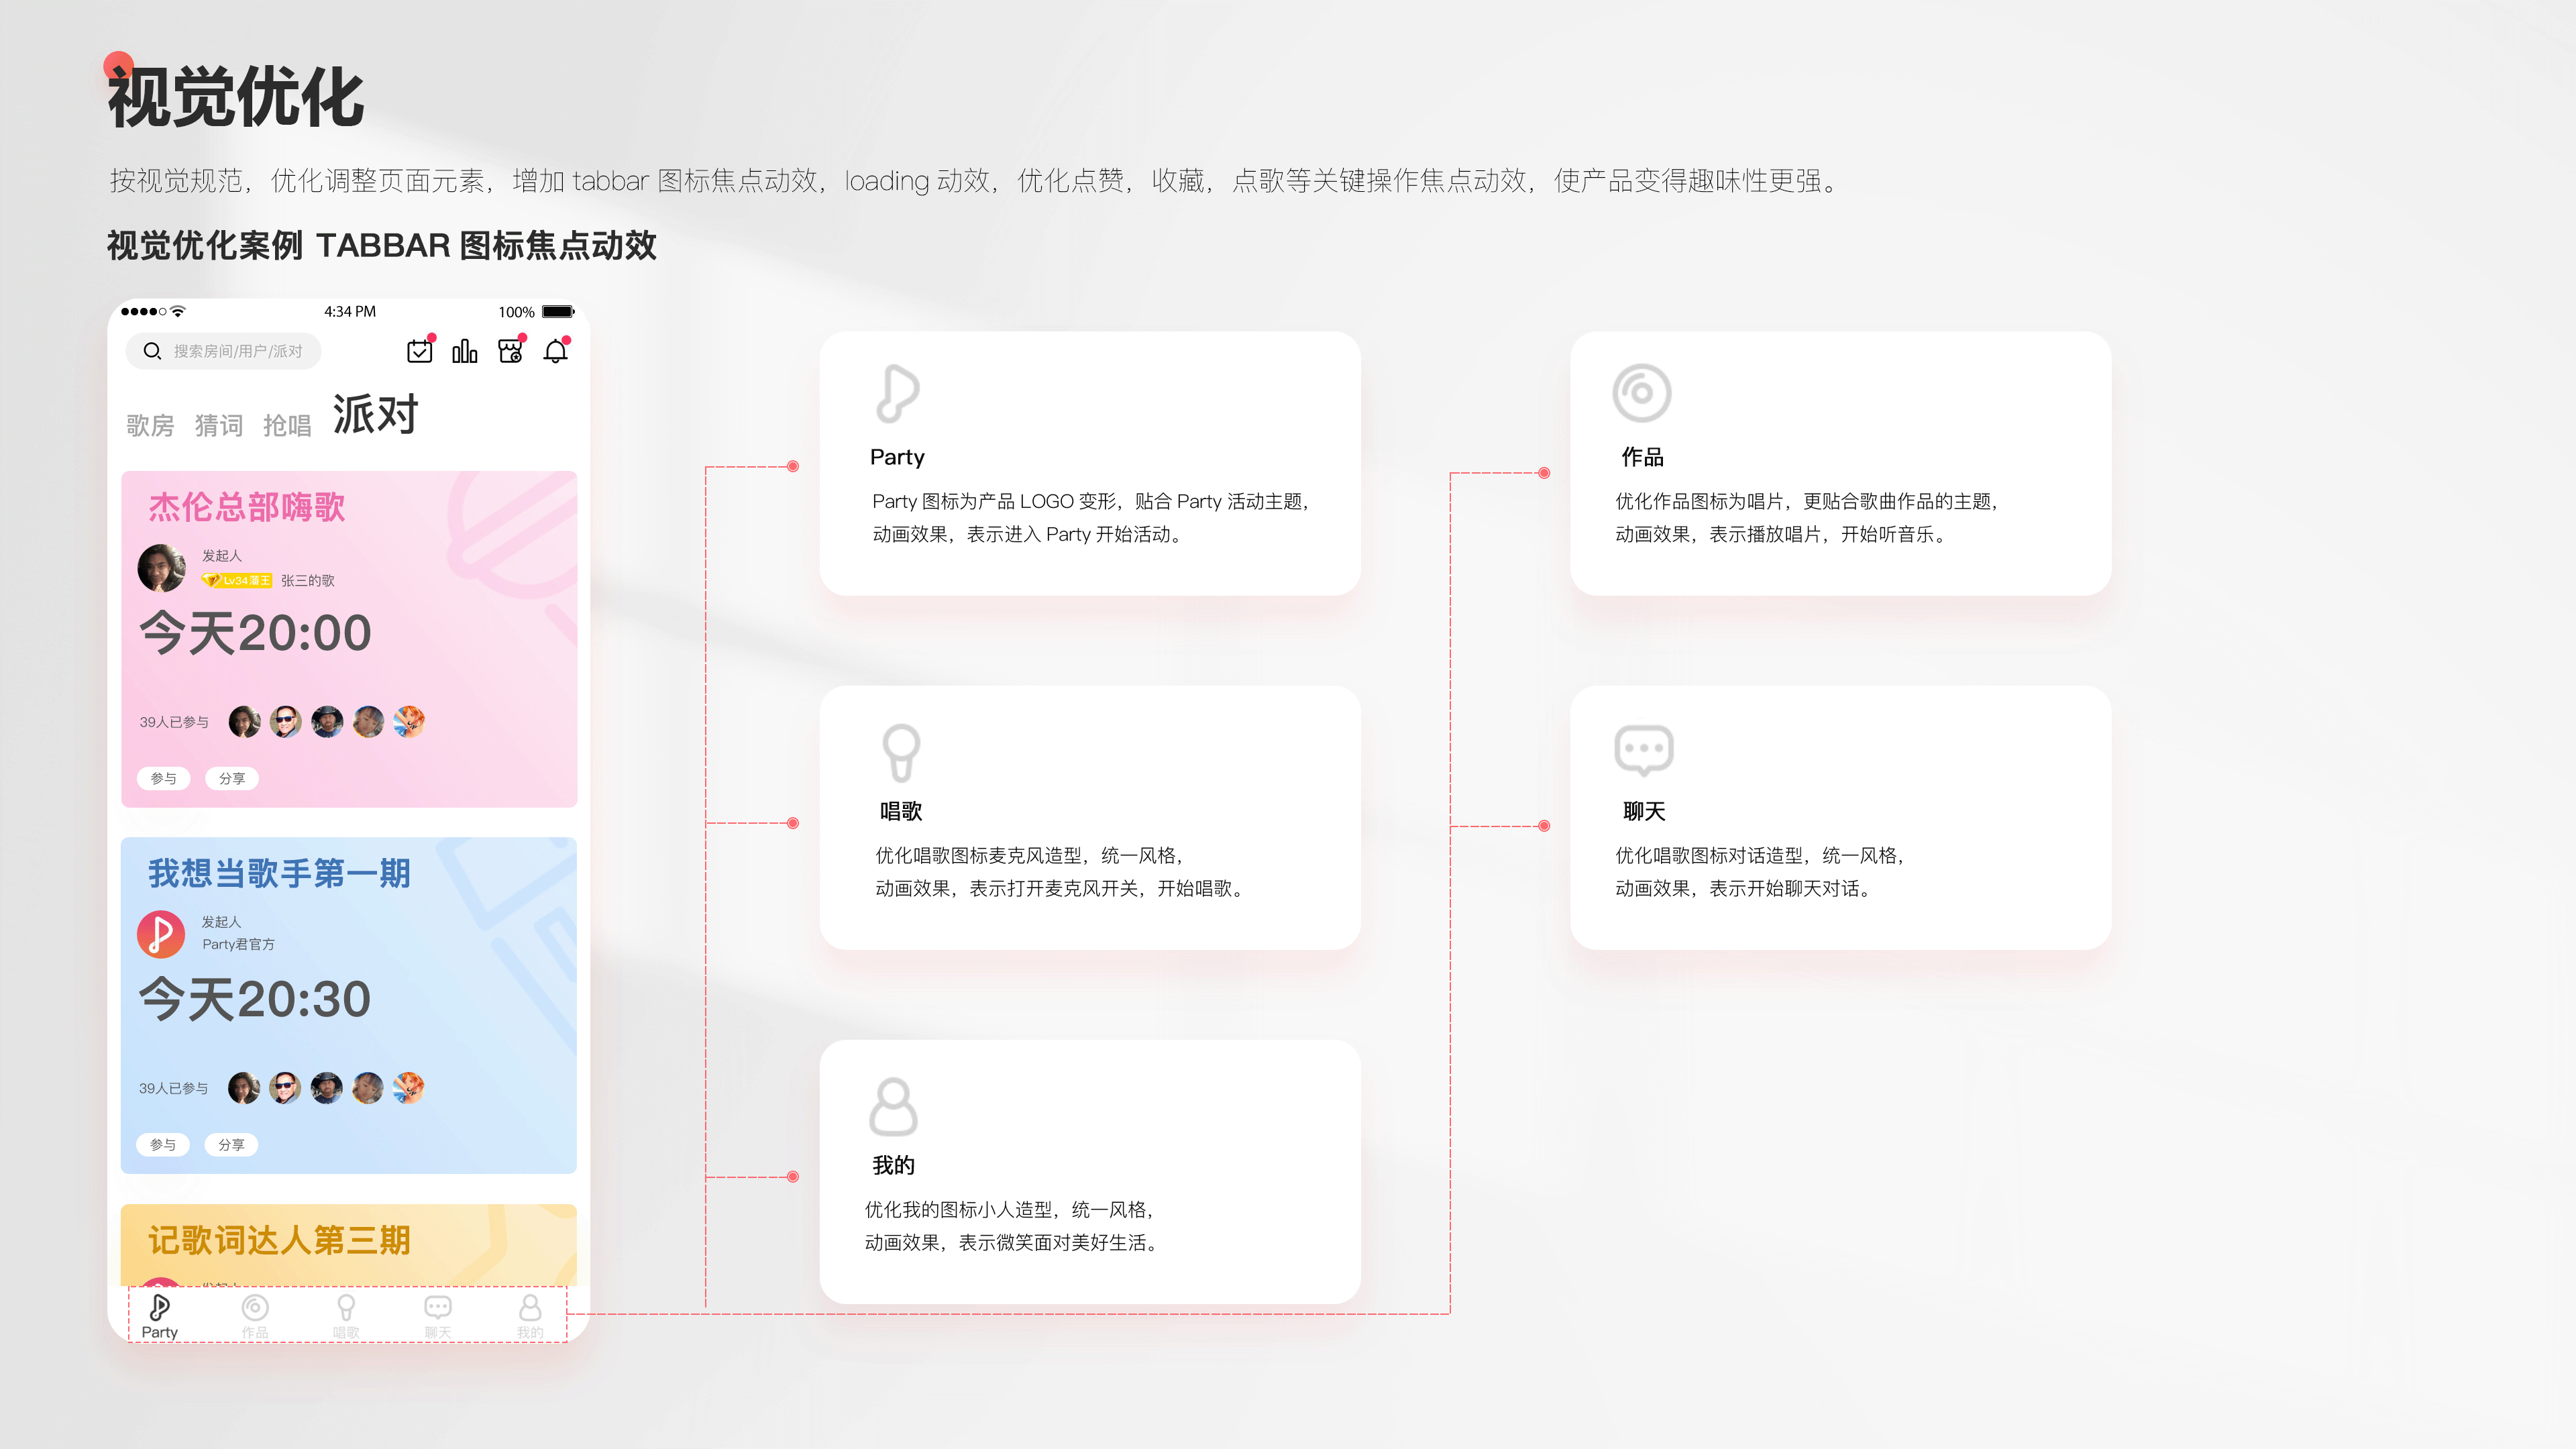Viewport: 2576px width, 1449px height.
Task: Click the Party君官方 red logo avatar
Action: point(161,934)
